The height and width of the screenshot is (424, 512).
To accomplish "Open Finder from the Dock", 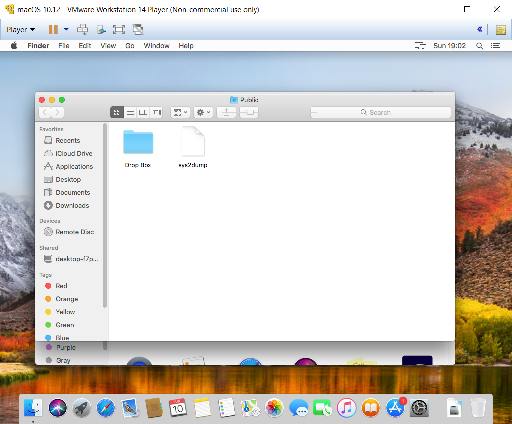I will (x=33, y=408).
